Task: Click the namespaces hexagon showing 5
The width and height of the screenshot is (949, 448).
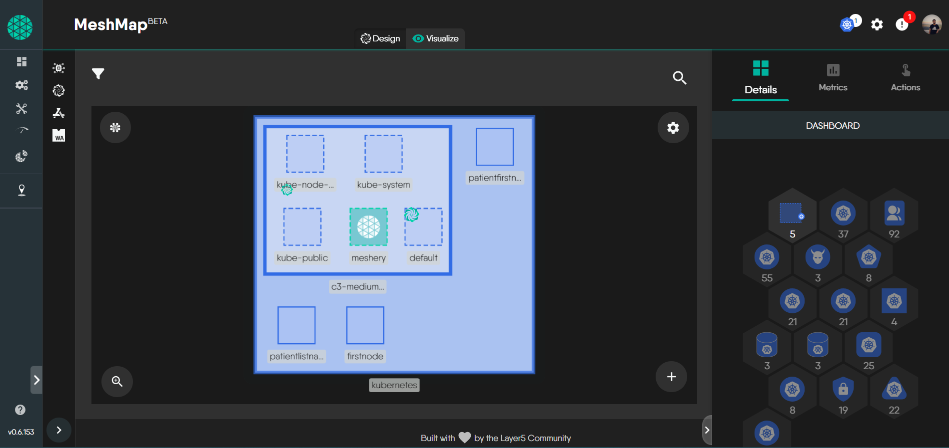Action: (x=793, y=215)
